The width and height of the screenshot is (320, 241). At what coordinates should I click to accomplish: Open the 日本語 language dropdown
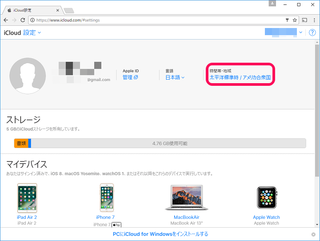(175, 77)
